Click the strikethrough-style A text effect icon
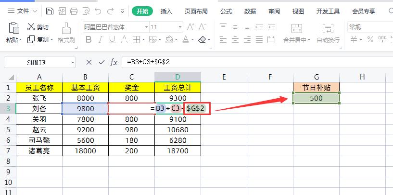Screen dimensions: 393x195 point(124,39)
